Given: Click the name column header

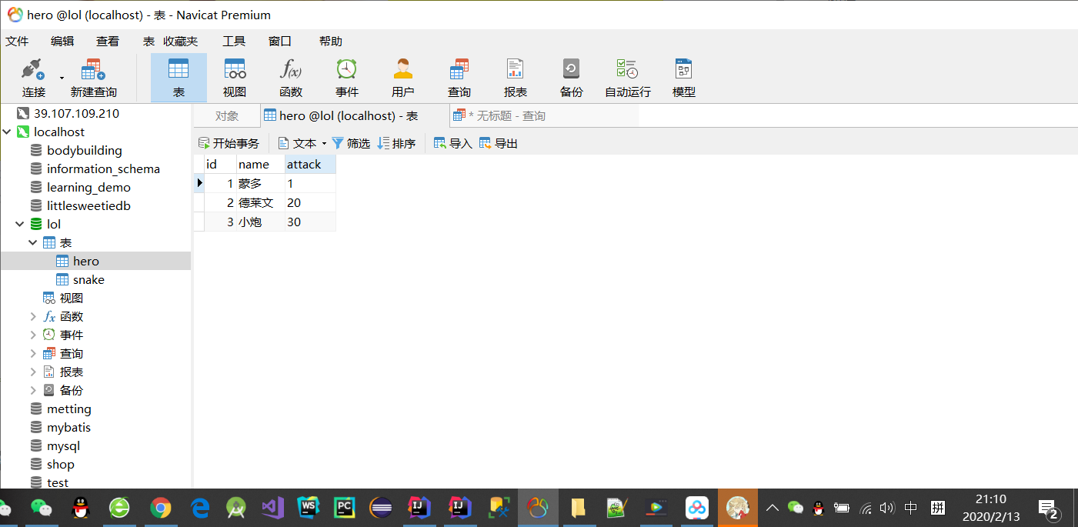Looking at the screenshot, I should [260, 164].
